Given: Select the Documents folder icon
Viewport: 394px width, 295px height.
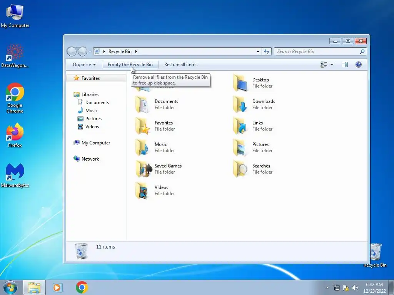Looking at the screenshot, I should tap(142, 104).
